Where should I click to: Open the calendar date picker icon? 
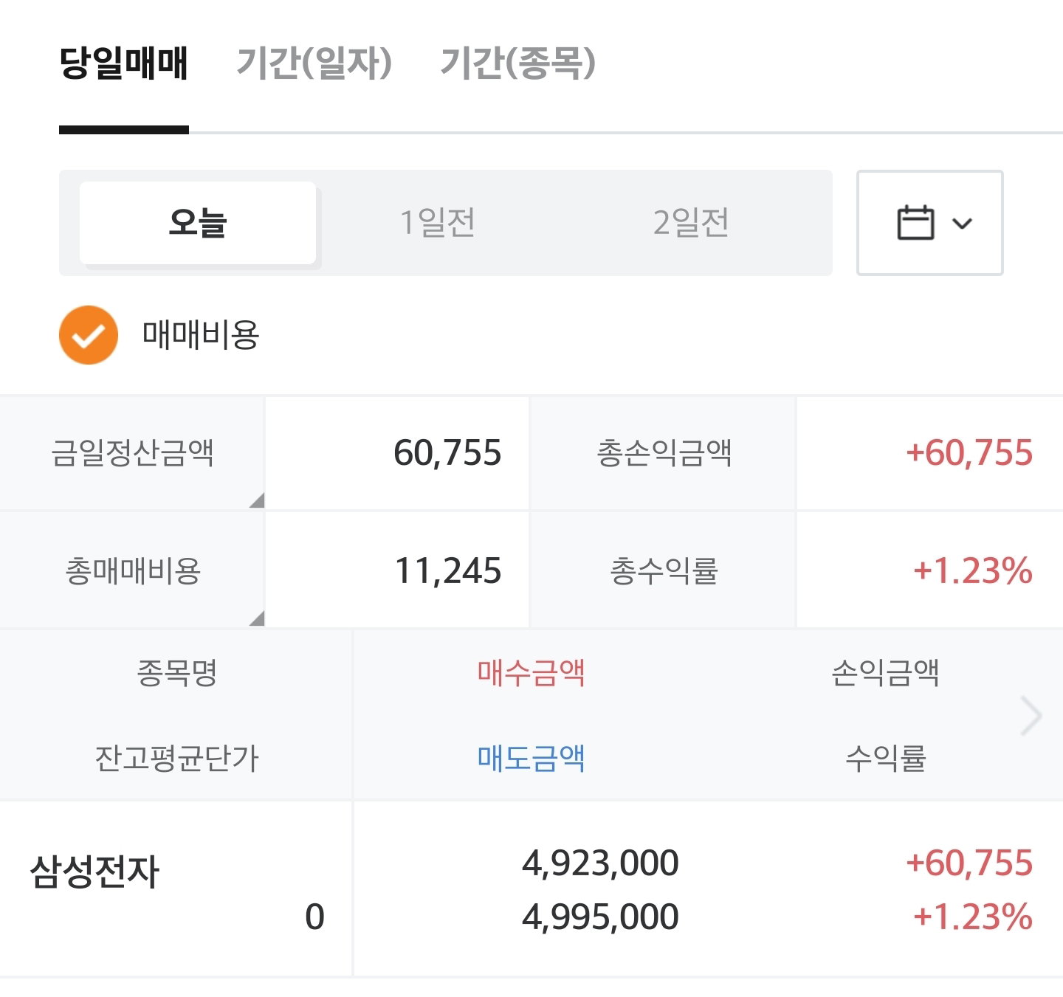coord(915,223)
